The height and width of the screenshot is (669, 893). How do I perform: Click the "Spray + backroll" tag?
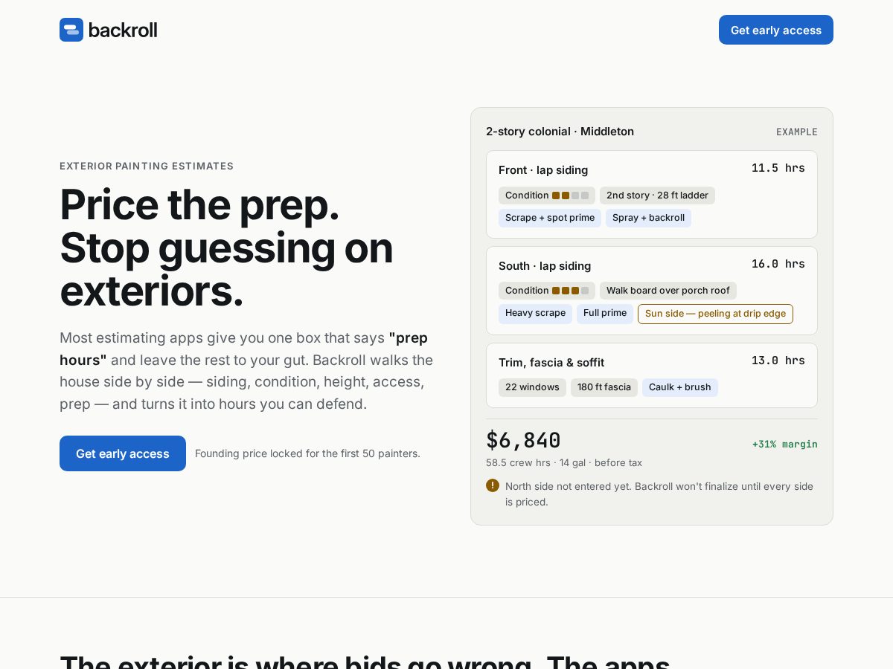coord(648,218)
